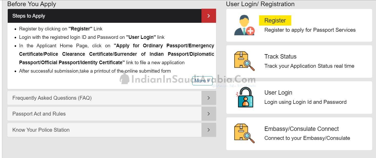Click the Track Status package magnifier icon
This screenshot has width=376, height=158.
(x=245, y=61)
